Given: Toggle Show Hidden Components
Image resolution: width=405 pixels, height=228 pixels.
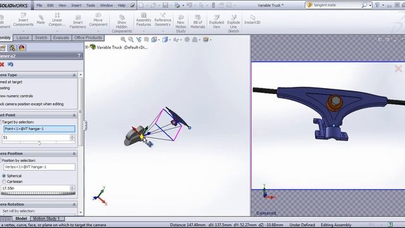Looking at the screenshot, I should pyautogui.click(x=121, y=23).
